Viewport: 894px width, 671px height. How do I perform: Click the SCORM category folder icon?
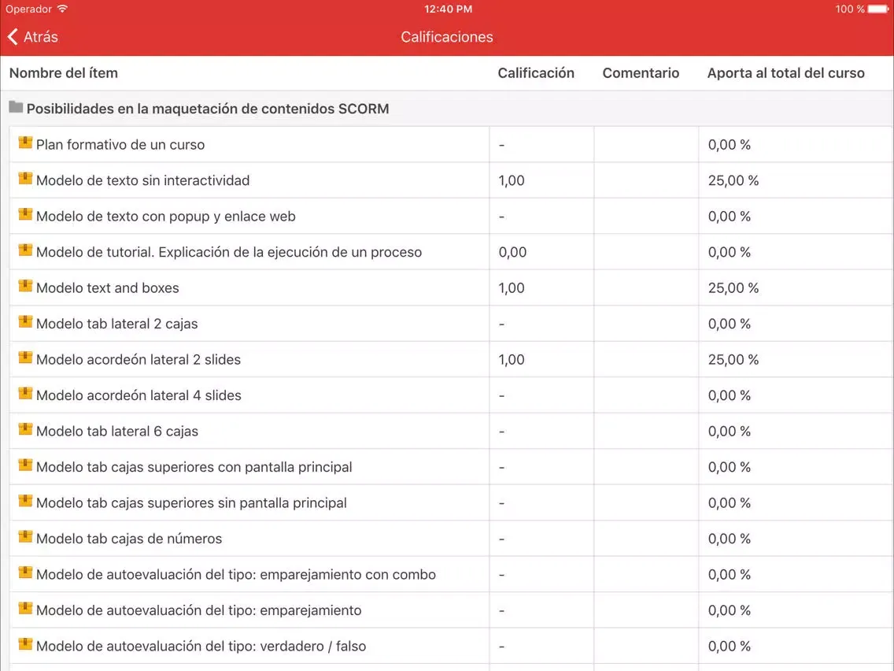(16, 108)
